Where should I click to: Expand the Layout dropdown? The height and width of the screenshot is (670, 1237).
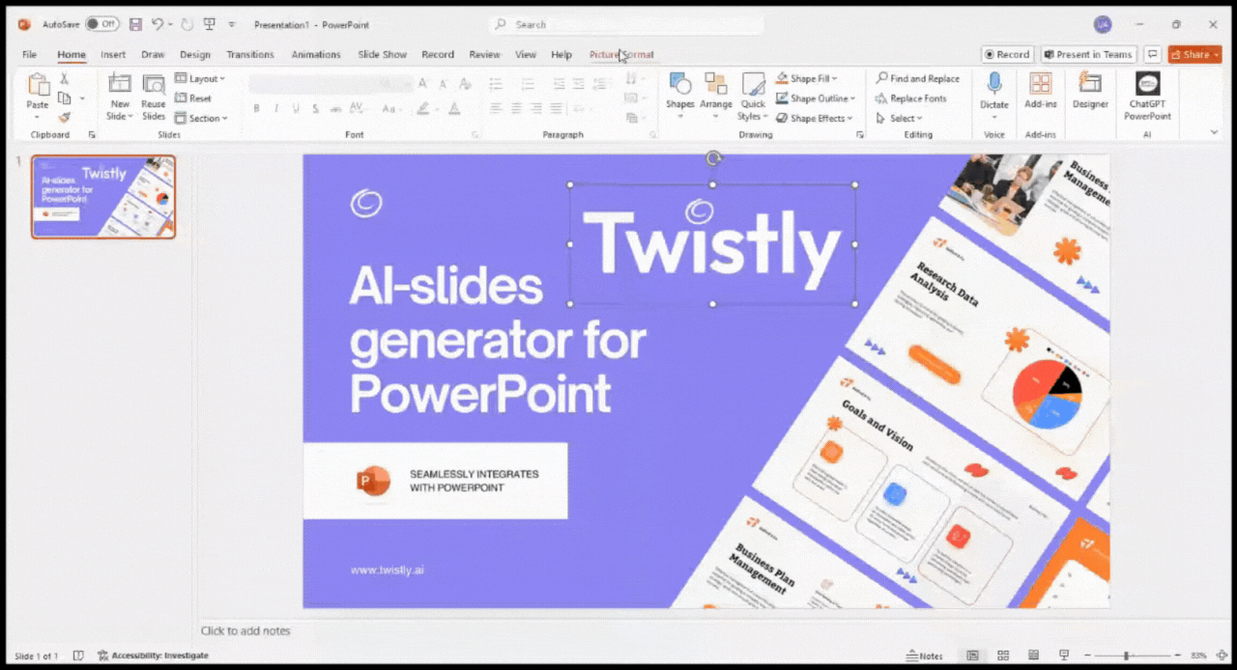click(x=200, y=78)
